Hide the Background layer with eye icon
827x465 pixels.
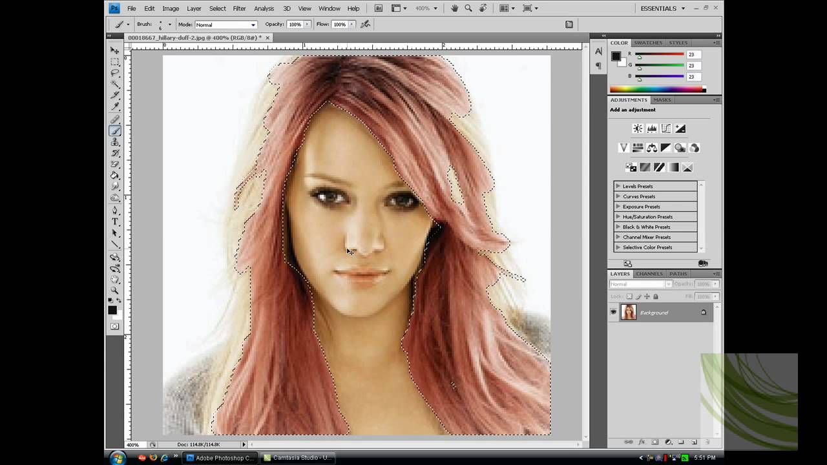[613, 313]
